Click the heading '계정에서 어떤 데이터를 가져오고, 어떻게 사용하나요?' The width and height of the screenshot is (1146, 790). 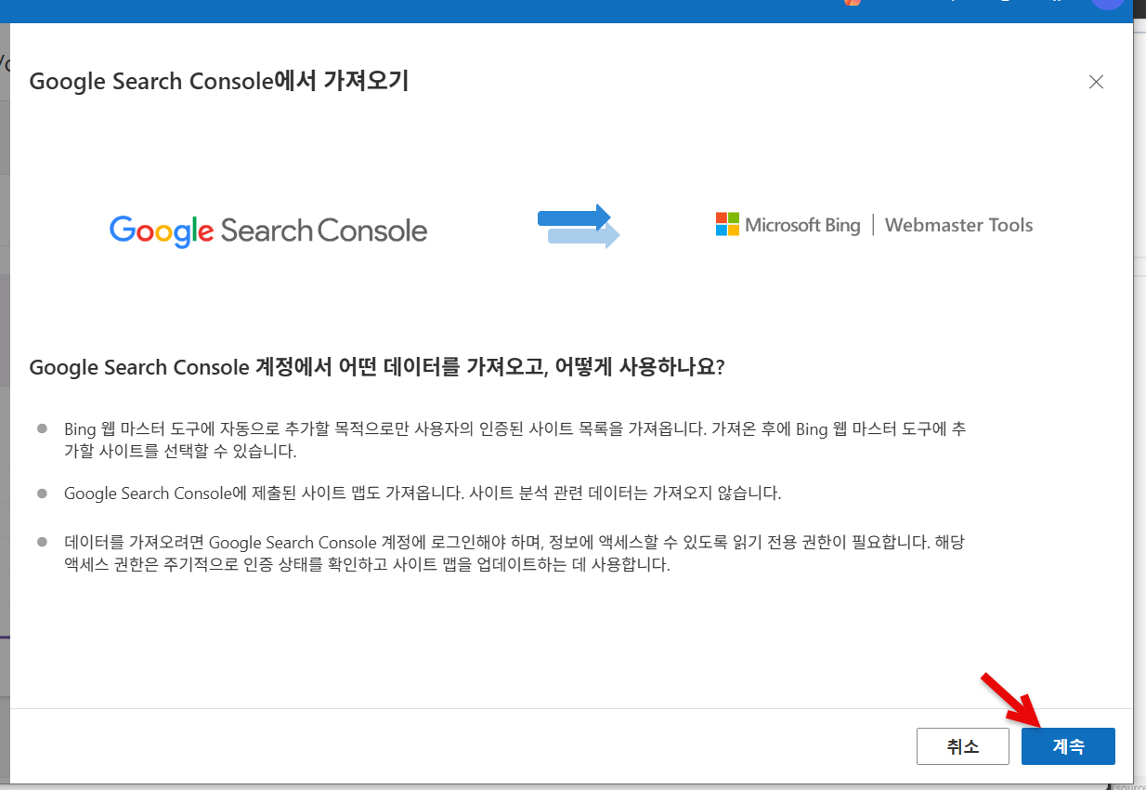(489, 367)
